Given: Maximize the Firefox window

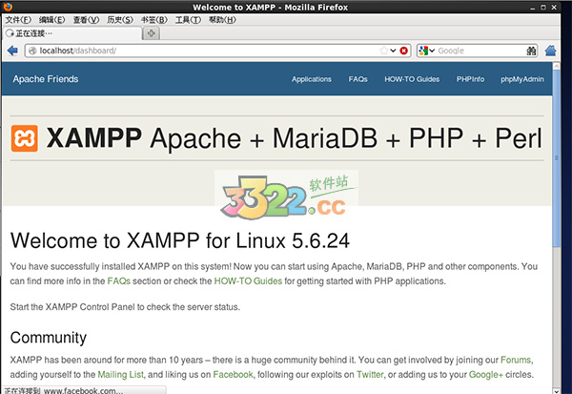Looking at the screenshot, I should [x=543, y=8].
